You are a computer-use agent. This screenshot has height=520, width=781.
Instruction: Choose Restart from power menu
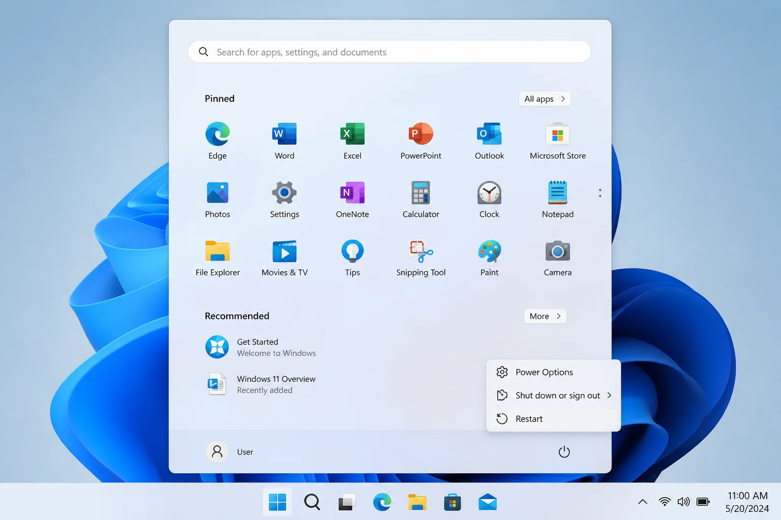[554, 419]
